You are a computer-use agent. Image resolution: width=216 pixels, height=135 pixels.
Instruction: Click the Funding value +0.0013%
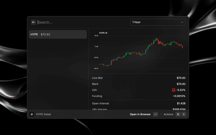click(x=179, y=96)
